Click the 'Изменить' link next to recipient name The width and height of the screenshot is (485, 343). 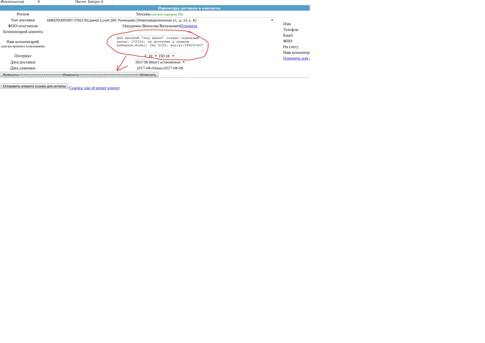point(189,26)
